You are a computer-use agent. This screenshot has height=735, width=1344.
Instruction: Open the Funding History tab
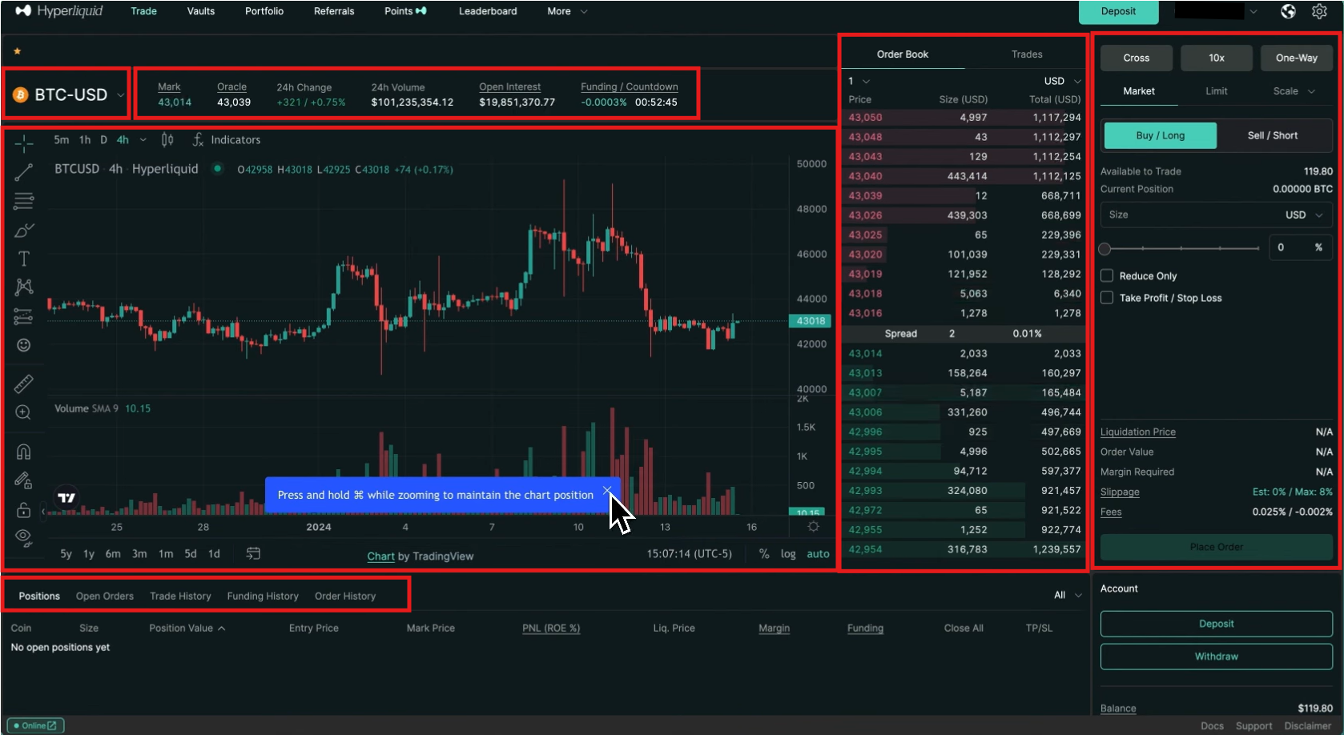263,596
